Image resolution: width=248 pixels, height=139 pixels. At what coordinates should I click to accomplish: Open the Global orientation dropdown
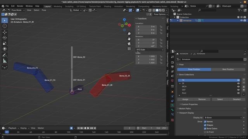coord(76,10)
